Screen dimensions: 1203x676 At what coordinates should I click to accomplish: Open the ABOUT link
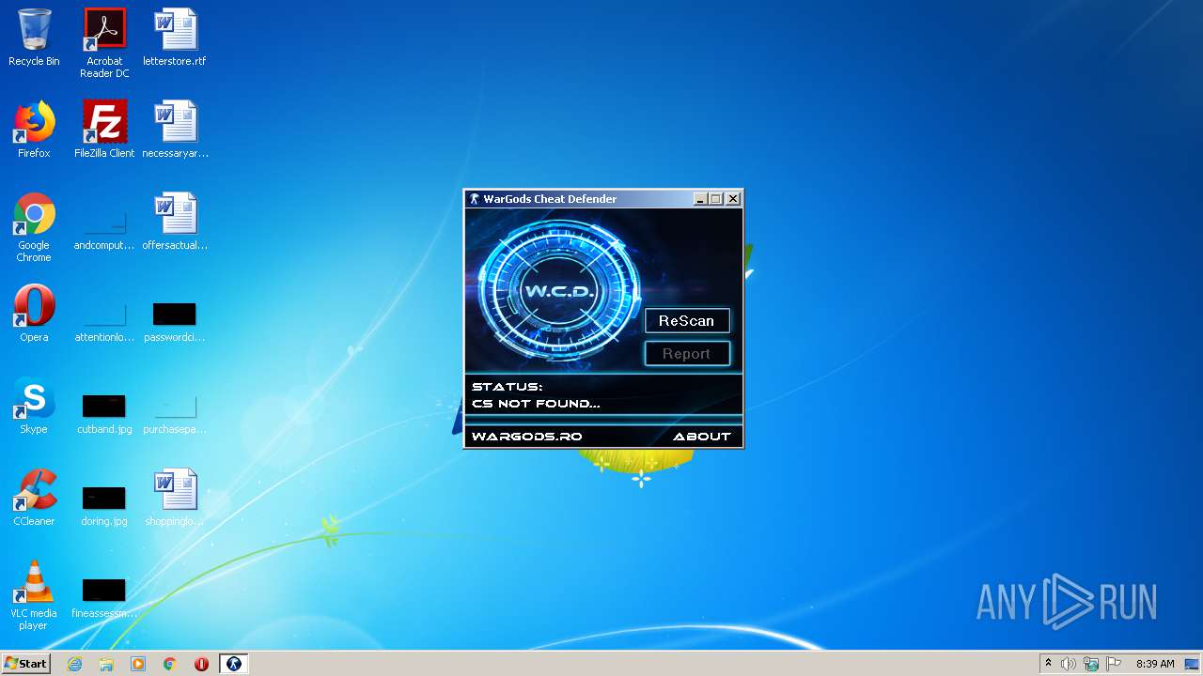point(701,437)
